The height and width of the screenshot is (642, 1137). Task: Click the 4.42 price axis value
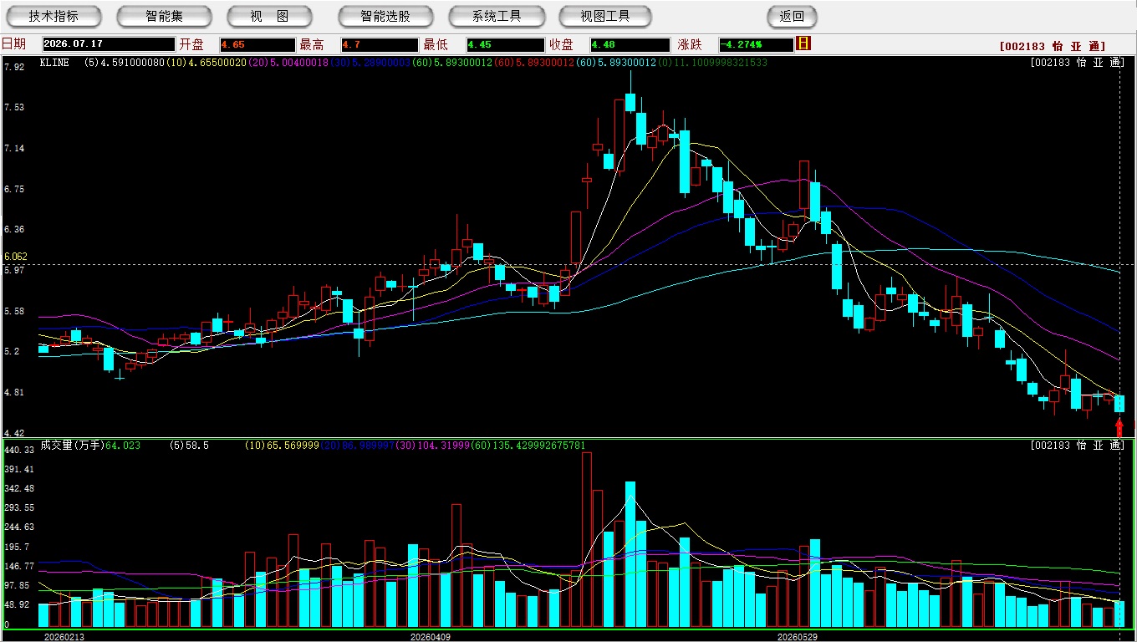pos(14,433)
